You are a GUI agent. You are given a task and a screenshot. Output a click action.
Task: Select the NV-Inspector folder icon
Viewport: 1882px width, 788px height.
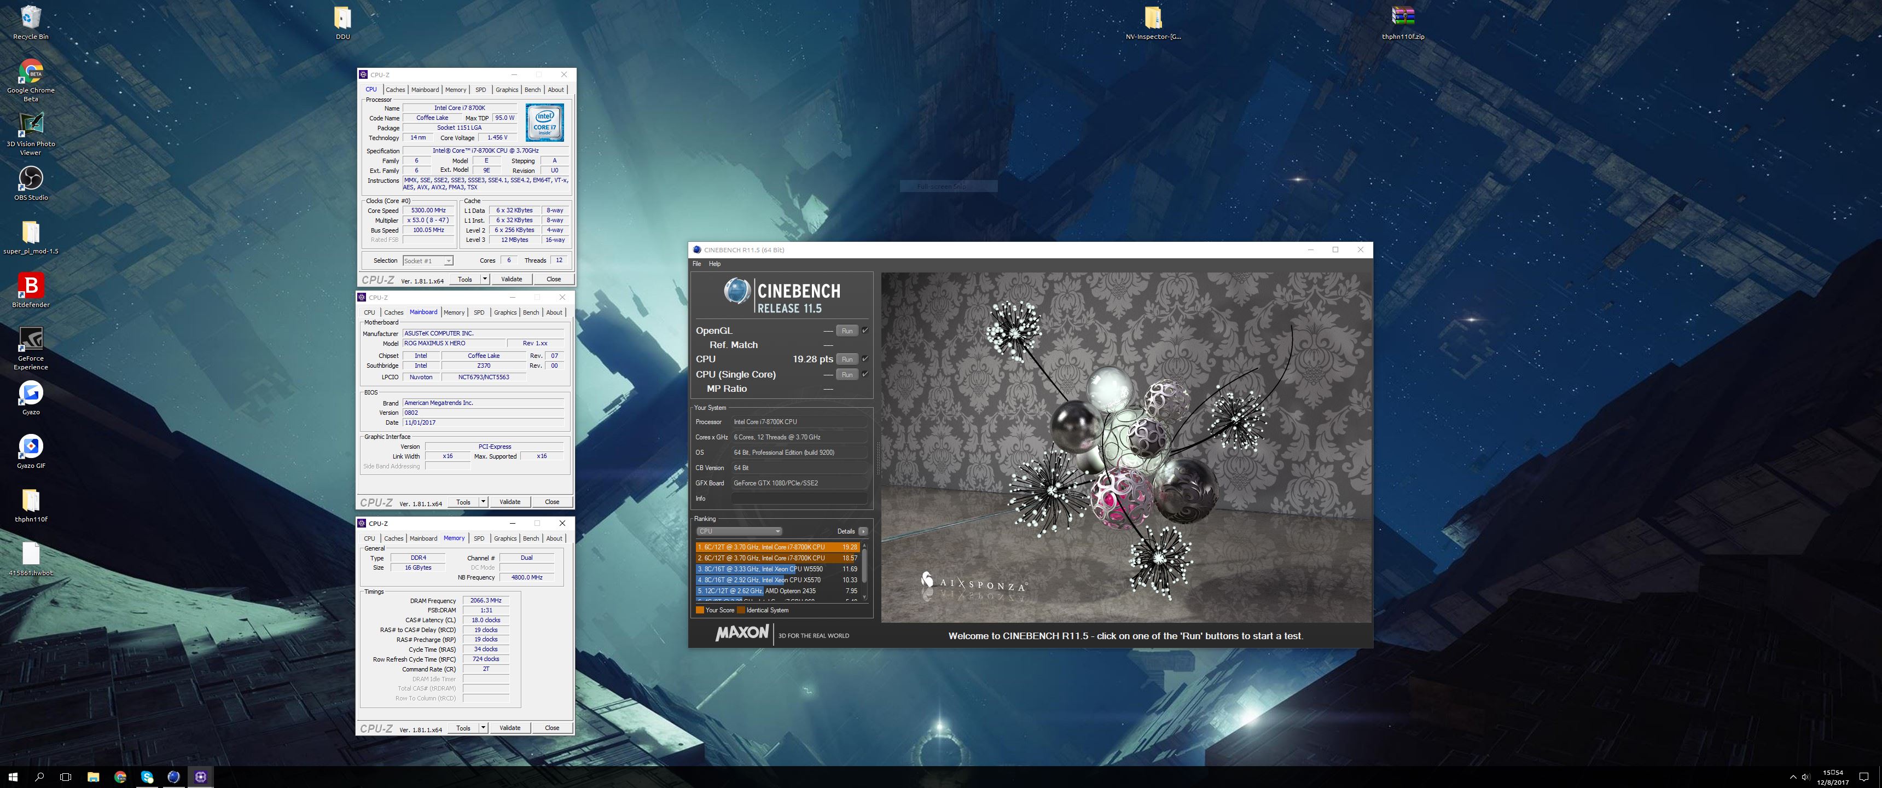pyautogui.click(x=1153, y=22)
